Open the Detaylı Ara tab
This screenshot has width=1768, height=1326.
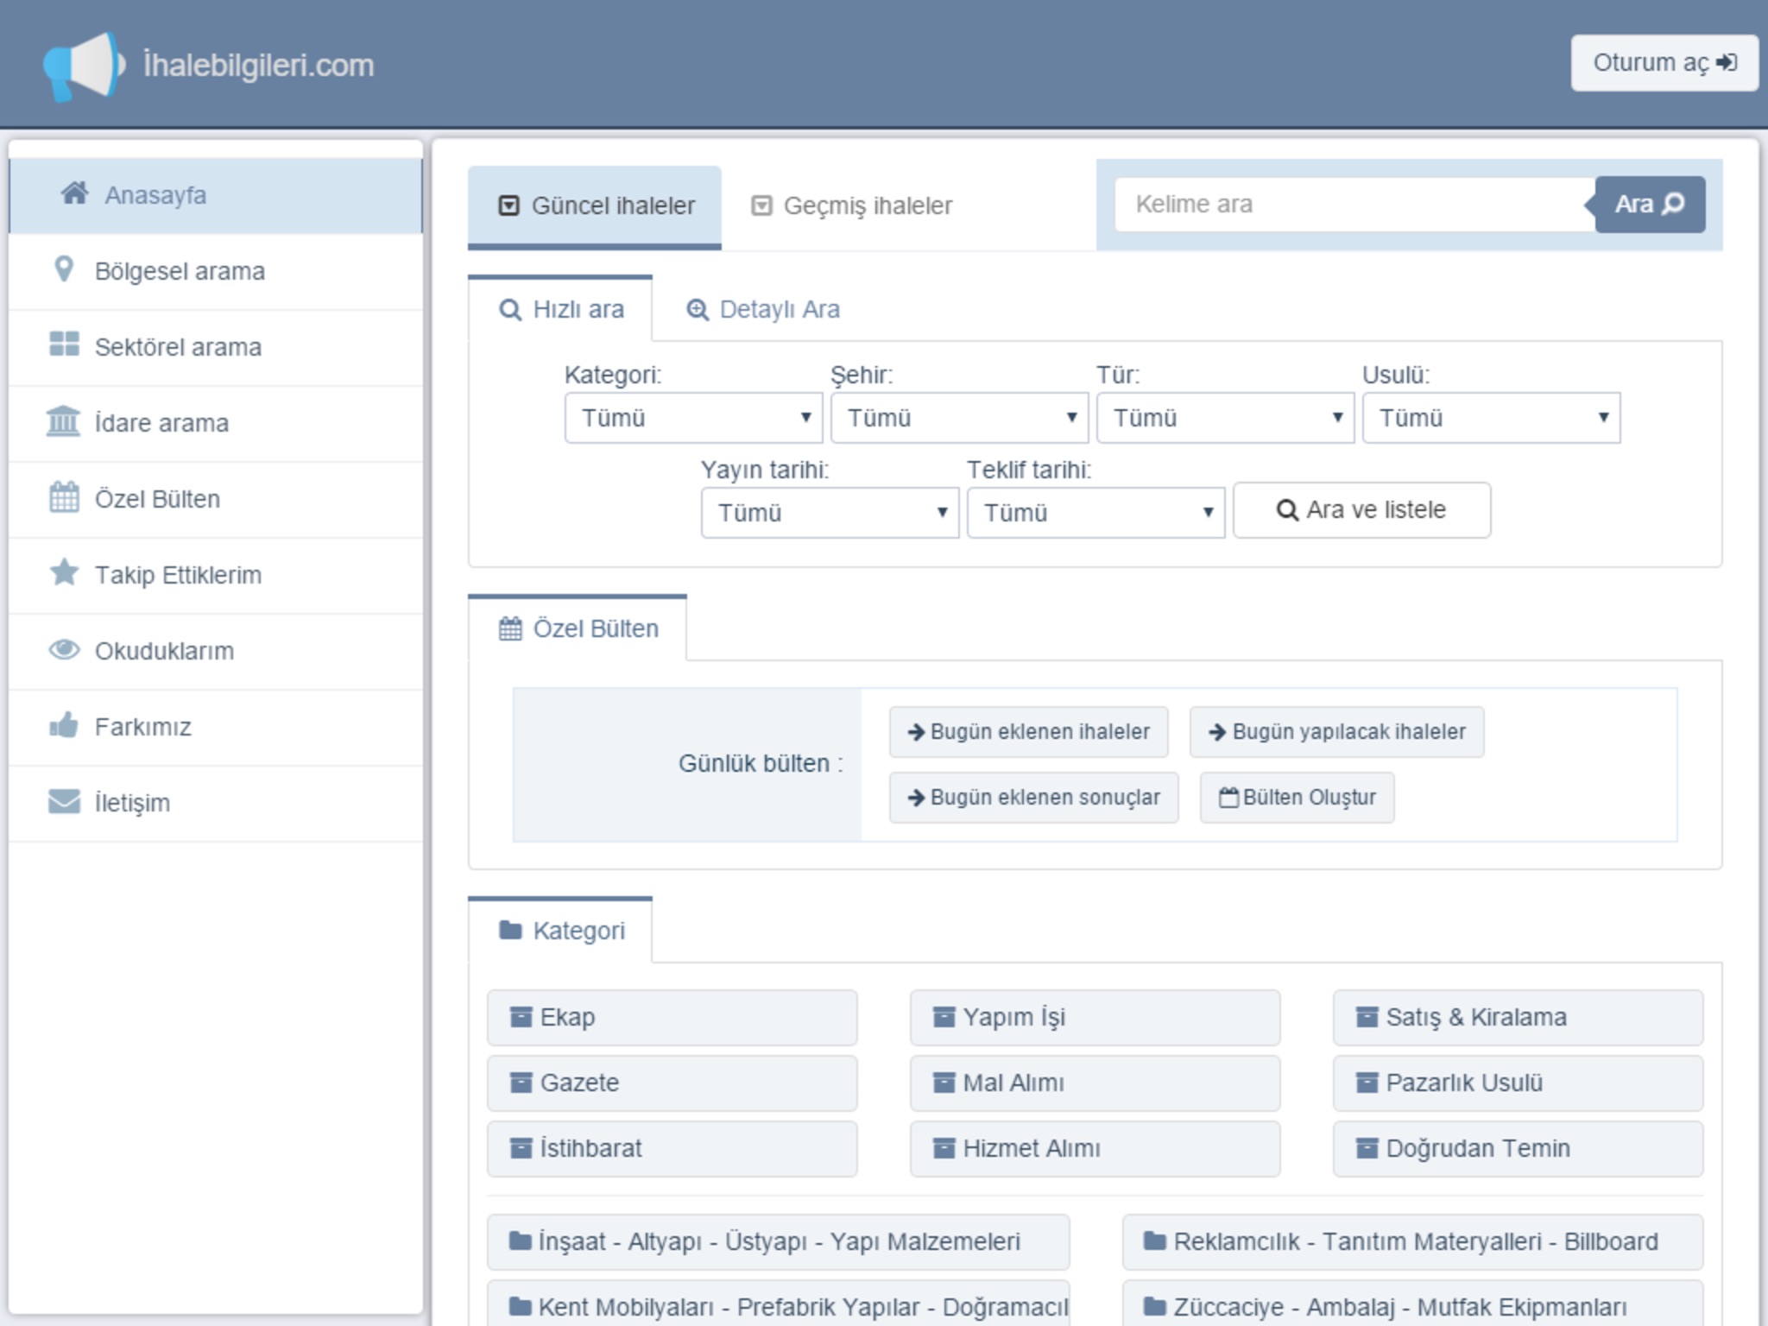[763, 309]
